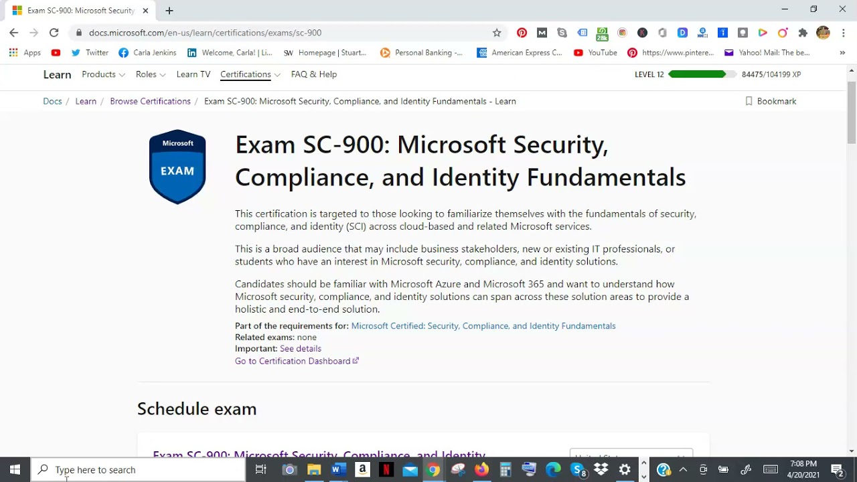Image resolution: width=857 pixels, height=482 pixels.
Task: Open Task View on the taskbar
Action: pyautogui.click(x=261, y=470)
